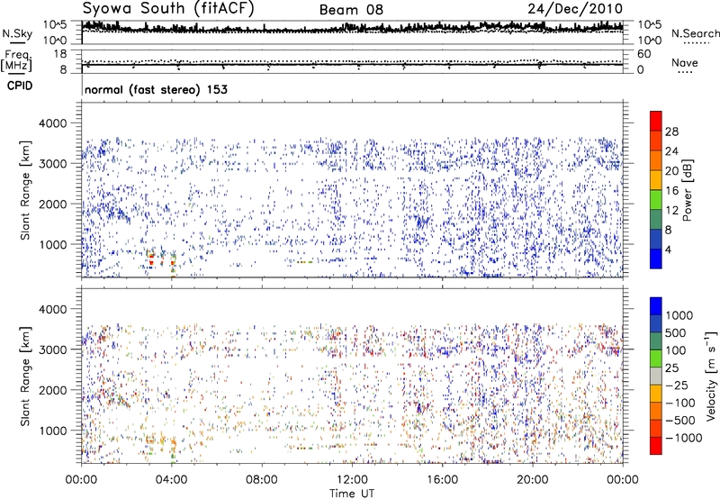
Task: Click the "Time UT" axis title
Action: click(x=352, y=494)
